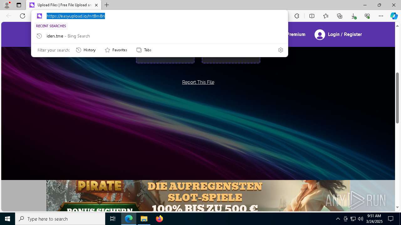
Task: Click the Login / Register link
Action: [345, 34]
